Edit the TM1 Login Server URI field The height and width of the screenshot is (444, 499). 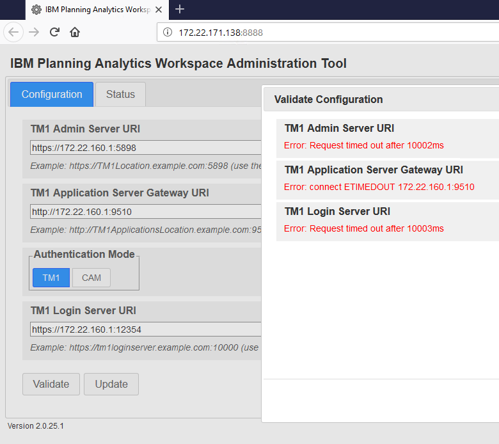[x=146, y=329]
